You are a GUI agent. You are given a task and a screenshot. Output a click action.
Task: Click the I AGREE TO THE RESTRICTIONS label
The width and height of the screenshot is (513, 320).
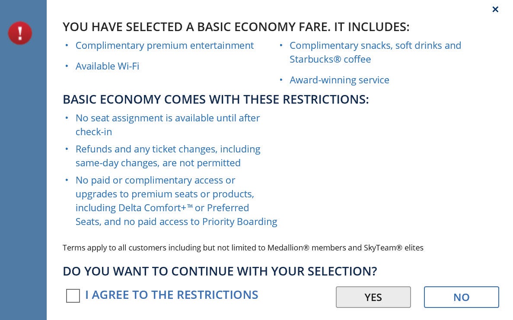coord(172,295)
